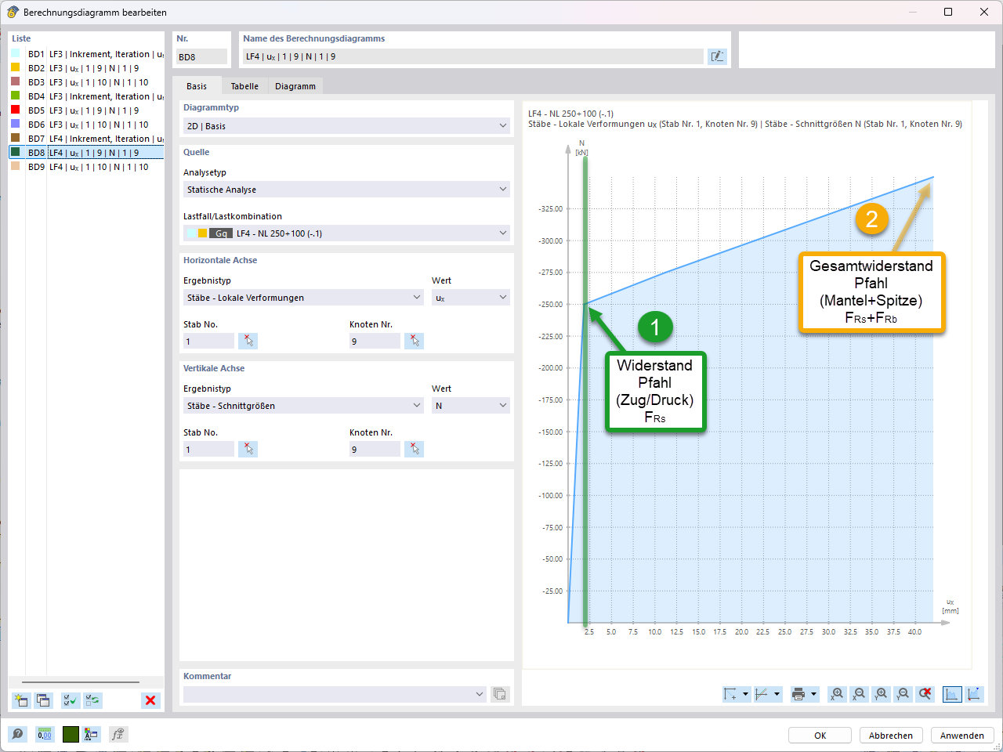The image size is (1003, 752).
Task: Expand vertical axis Ergebnistyp dropdown
Action: [304, 406]
